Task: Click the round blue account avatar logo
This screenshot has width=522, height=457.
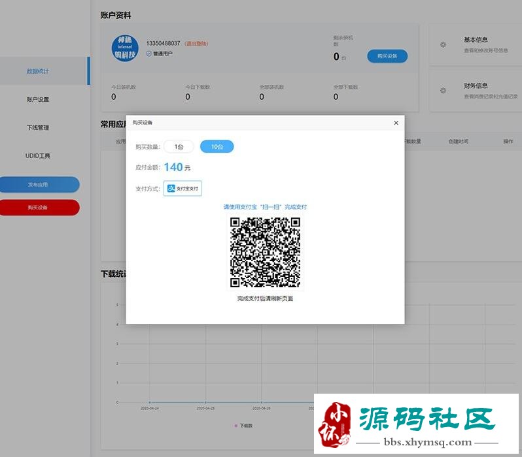Action: tap(125, 48)
